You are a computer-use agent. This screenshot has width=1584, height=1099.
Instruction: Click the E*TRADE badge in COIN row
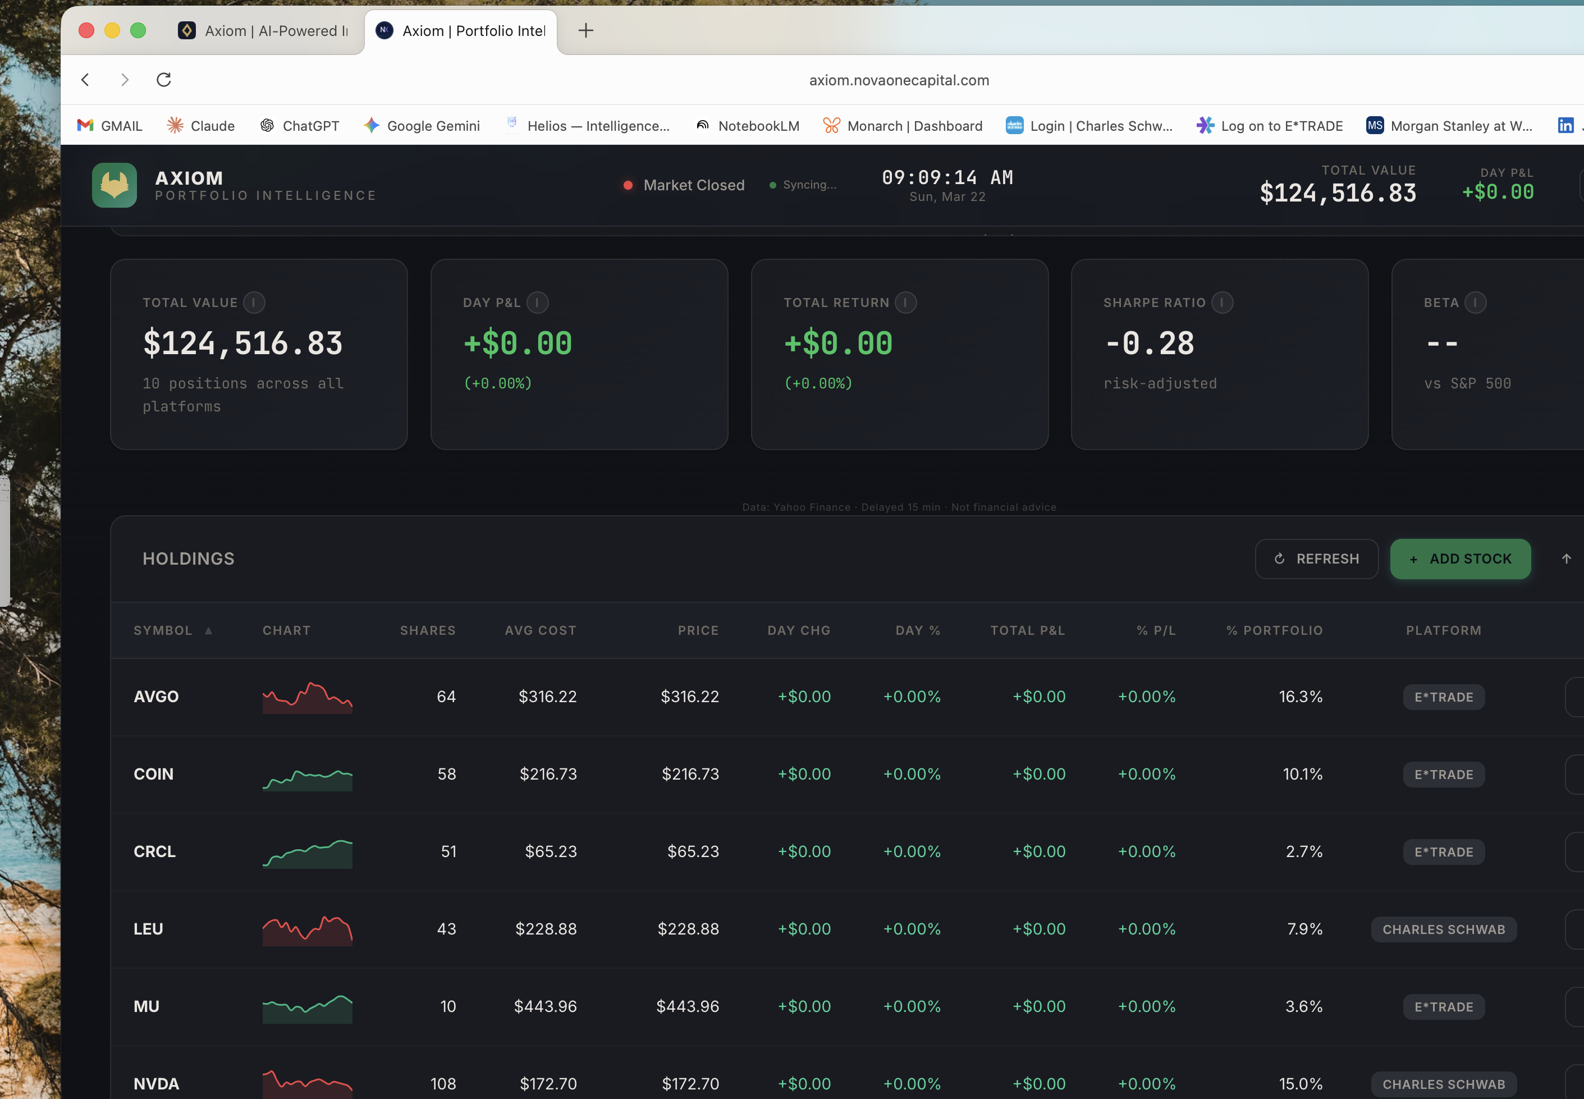pyautogui.click(x=1444, y=774)
